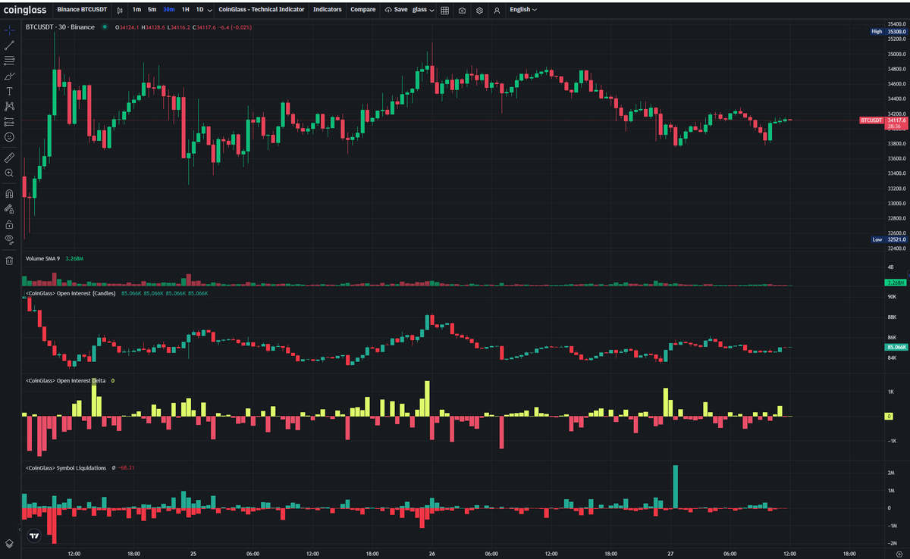Click the 26 date label on time axis
910x559 pixels.
[x=431, y=554]
